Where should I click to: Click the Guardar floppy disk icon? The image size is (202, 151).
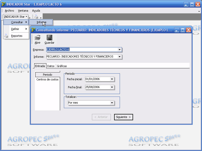coord(49,38)
